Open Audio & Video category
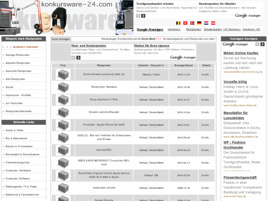Screen dimensions: 268x201 pos(14,130)
